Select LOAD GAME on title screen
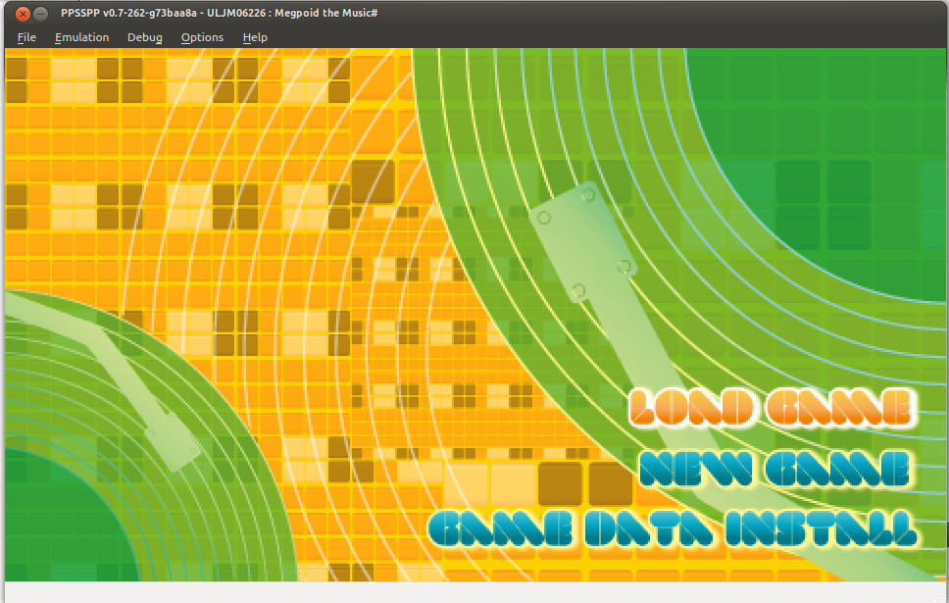This screenshot has height=603, width=949. point(772,408)
